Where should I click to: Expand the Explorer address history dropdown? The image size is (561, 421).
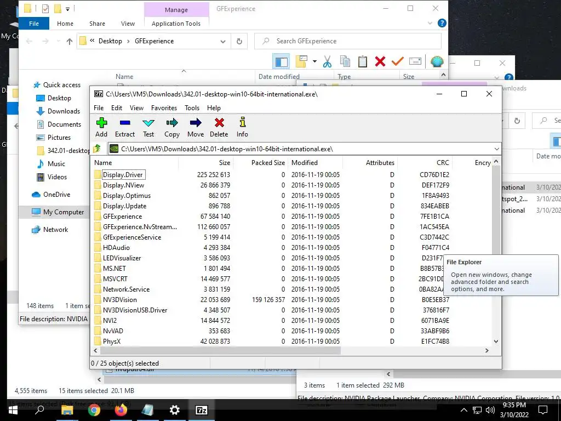(x=223, y=41)
